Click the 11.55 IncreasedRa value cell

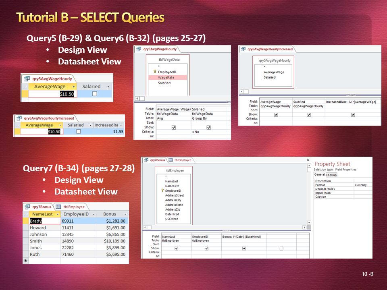tap(108, 132)
